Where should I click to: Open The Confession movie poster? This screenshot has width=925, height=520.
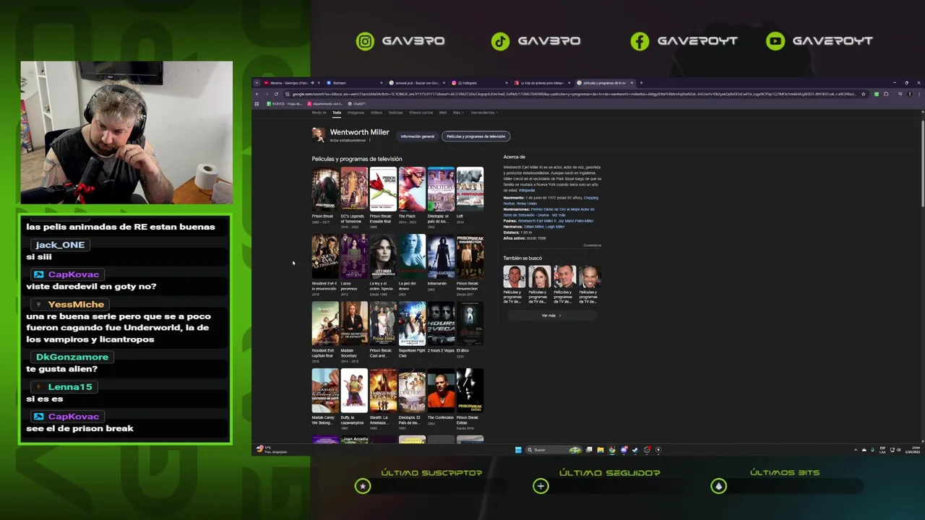441,390
